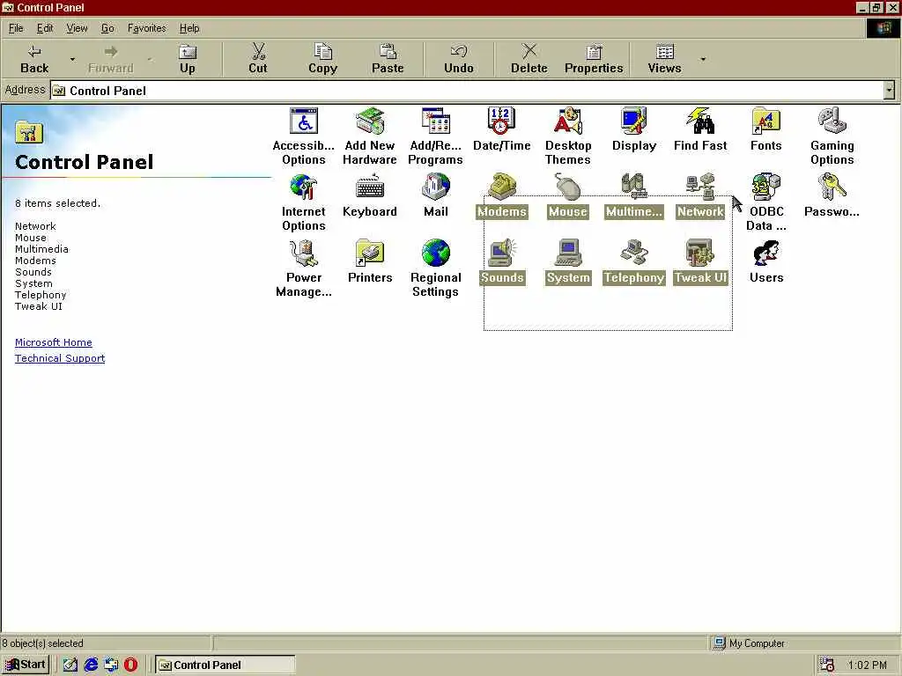Image resolution: width=902 pixels, height=676 pixels.
Task: Follow the Microsoft Home link
Action: (54, 342)
